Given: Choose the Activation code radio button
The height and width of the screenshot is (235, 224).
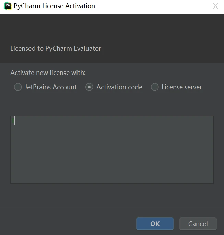Looking at the screenshot, I should [x=89, y=87].
